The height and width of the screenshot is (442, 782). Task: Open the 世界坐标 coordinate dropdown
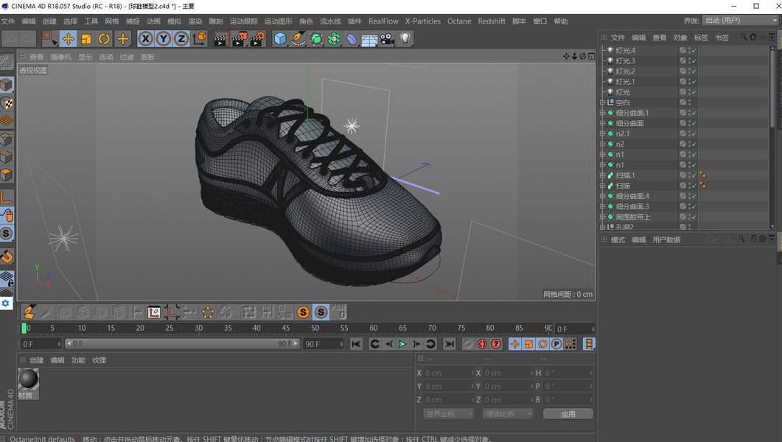click(448, 414)
